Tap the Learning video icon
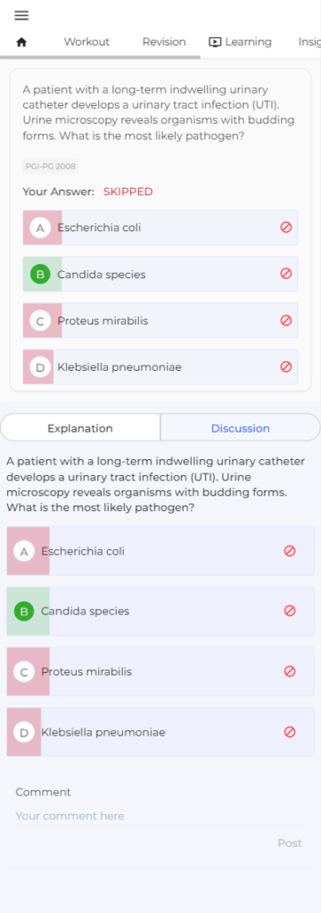The image size is (321, 913). (215, 42)
